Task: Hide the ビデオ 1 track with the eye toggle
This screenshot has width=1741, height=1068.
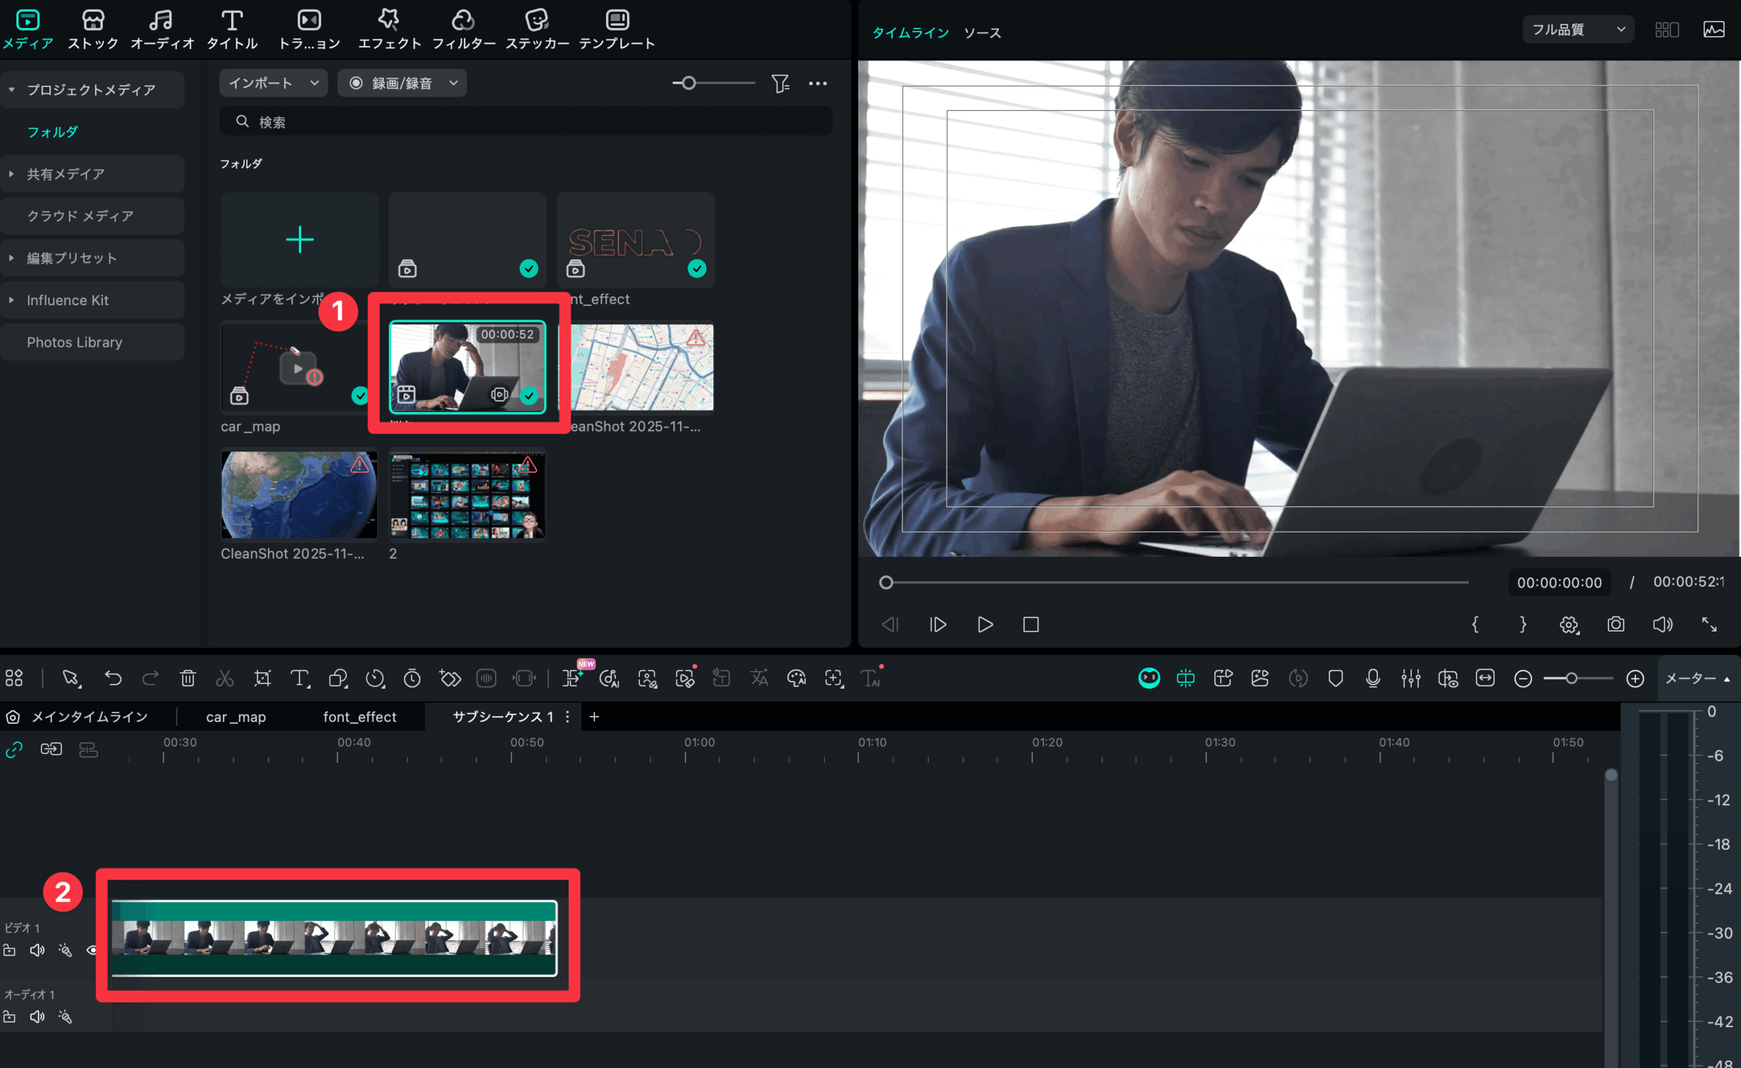Action: click(x=92, y=950)
